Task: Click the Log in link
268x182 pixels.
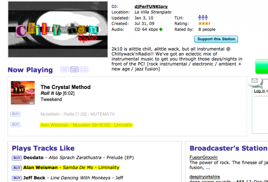Action: pyautogui.click(x=259, y=91)
